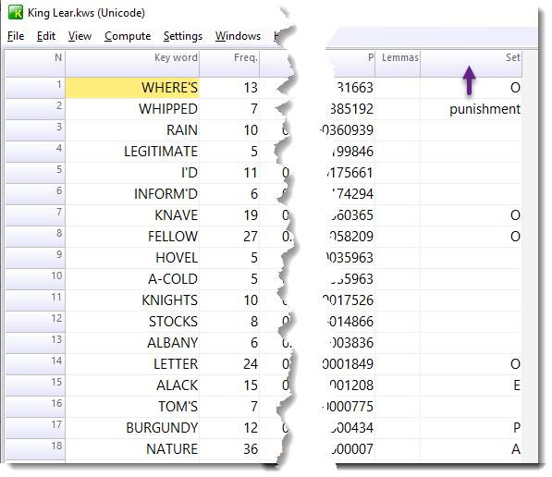Select the key word WHIPPED
The height and width of the screenshot is (477, 552).
(132, 109)
